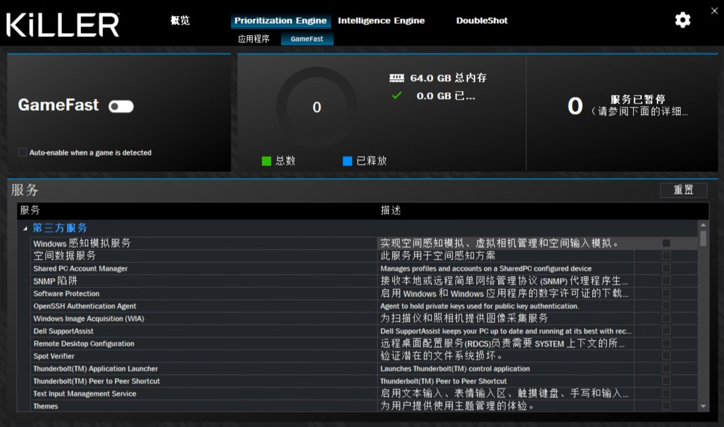Click the KiLLER logo
This screenshot has height=427, width=724.
[61, 24]
